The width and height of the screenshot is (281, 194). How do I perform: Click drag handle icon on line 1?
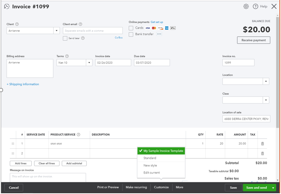(13, 144)
